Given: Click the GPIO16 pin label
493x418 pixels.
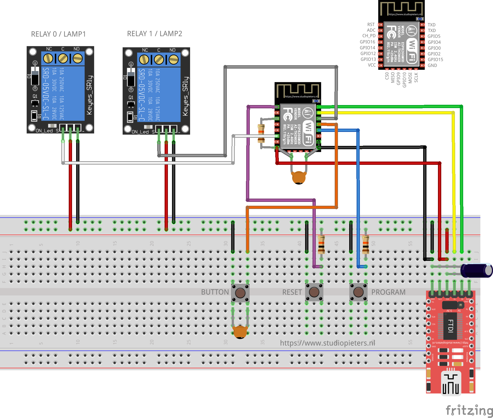Looking at the screenshot, I should [x=367, y=42].
